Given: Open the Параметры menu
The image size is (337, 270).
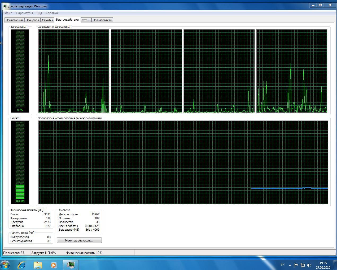Looking at the screenshot, I should click(x=24, y=13).
